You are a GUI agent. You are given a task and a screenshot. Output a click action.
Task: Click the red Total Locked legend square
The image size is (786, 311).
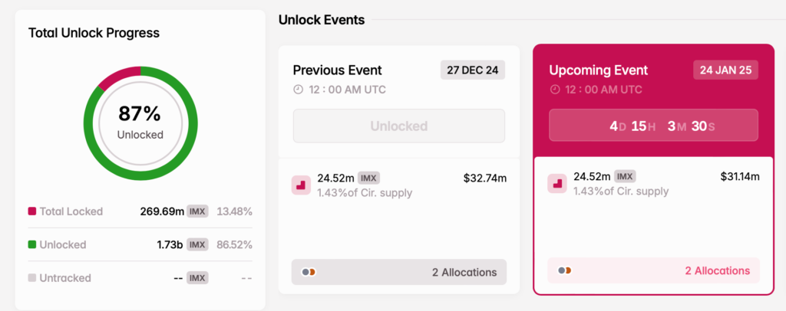(x=32, y=211)
